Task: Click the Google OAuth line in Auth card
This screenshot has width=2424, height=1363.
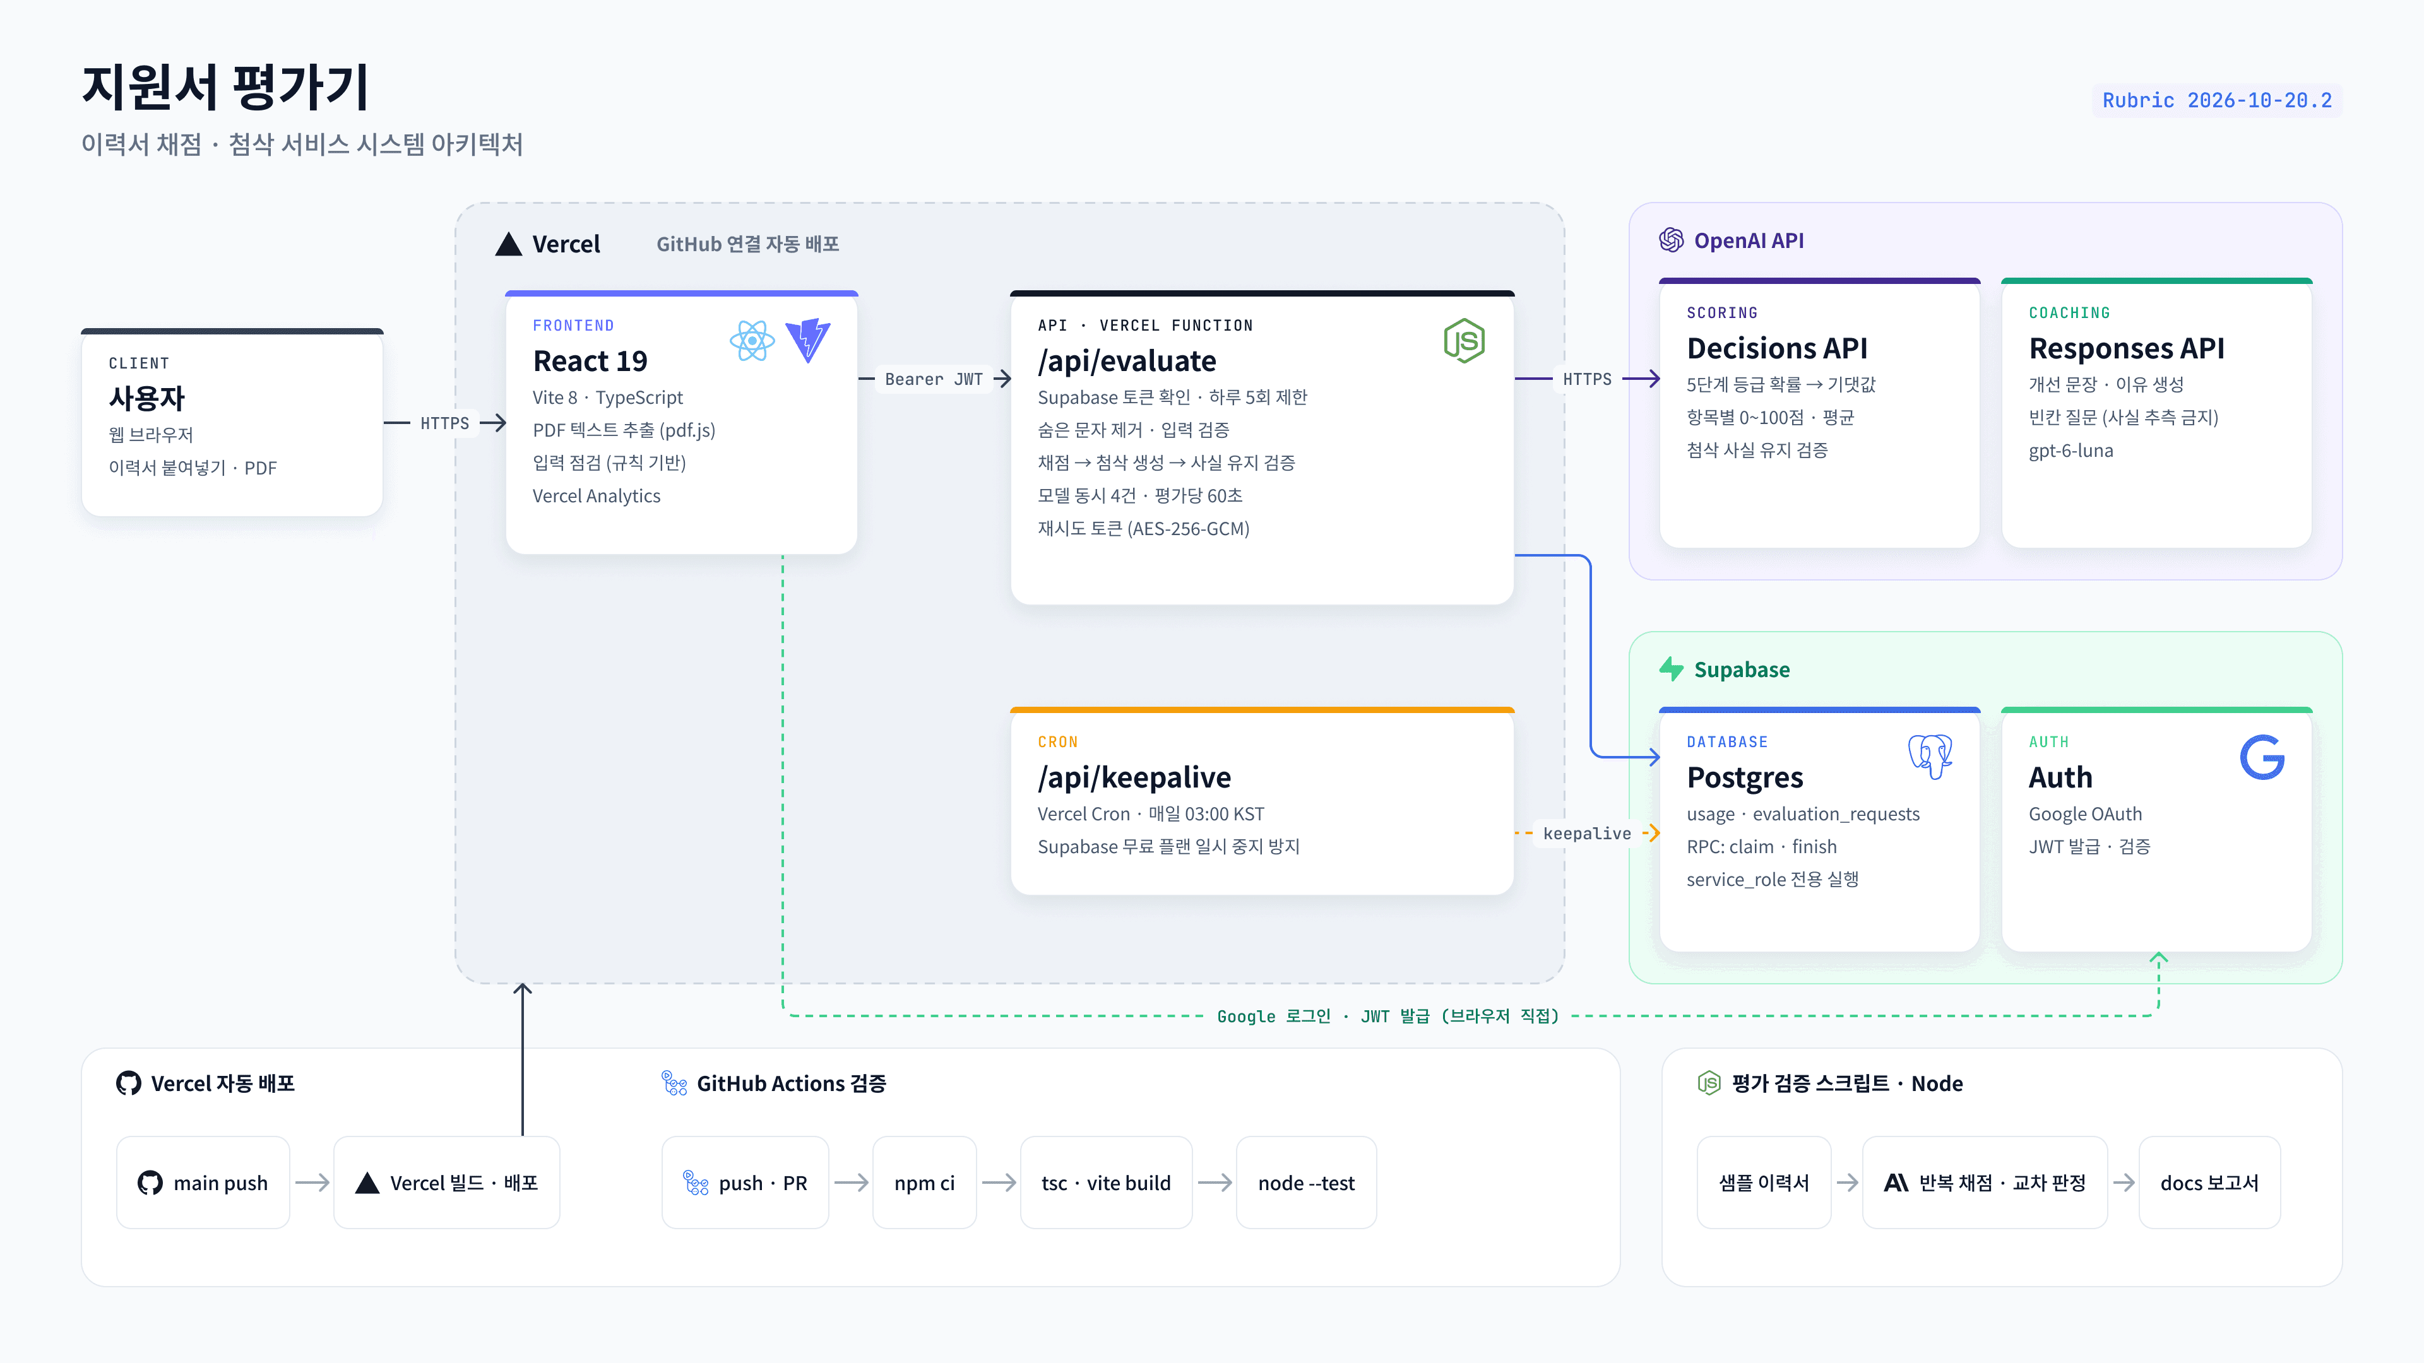Action: [x=2084, y=815]
